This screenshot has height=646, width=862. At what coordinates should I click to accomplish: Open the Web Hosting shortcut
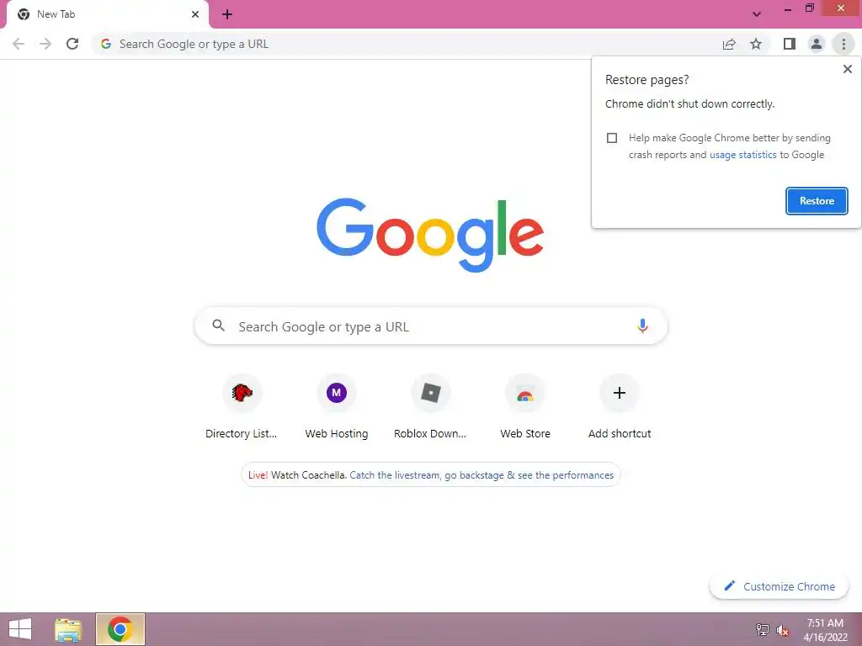tap(337, 407)
